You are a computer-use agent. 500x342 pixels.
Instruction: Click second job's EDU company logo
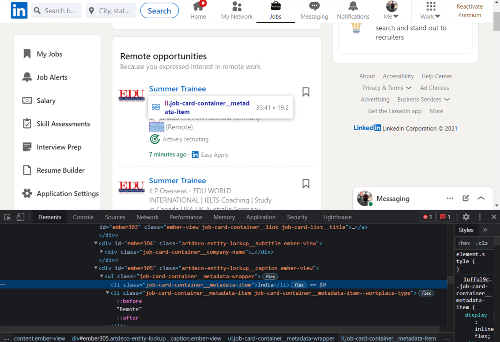click(131, 186)
